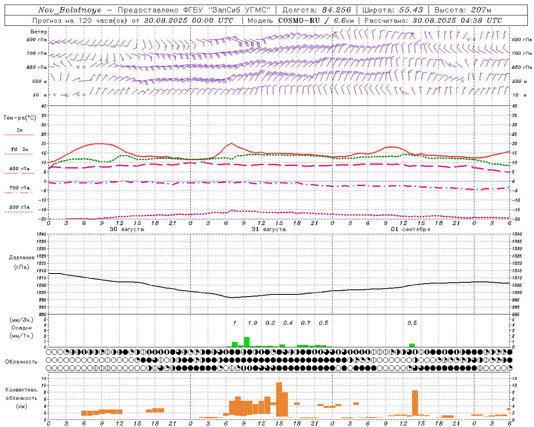This screenshot has width=534, height=427.
Task: Click the Тем-ра(°C) axis label
Action: coord(20,118)
